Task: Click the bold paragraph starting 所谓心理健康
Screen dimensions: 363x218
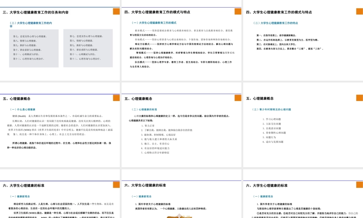Action: pos(59,145)
